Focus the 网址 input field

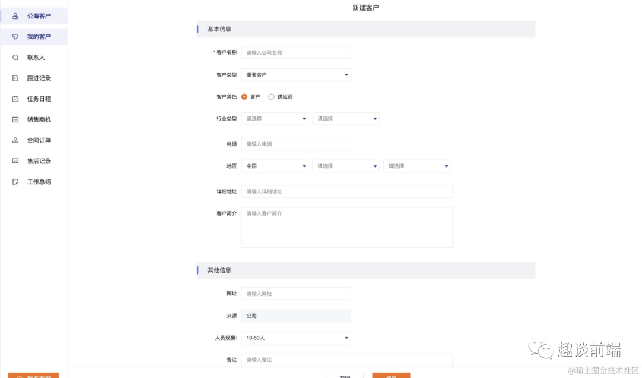pyautogui.click(x=296, y=294)
